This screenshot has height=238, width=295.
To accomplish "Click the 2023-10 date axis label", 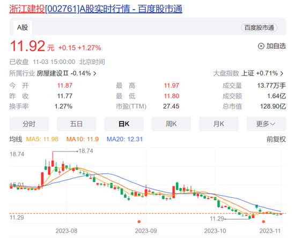I will click(215, 231).
